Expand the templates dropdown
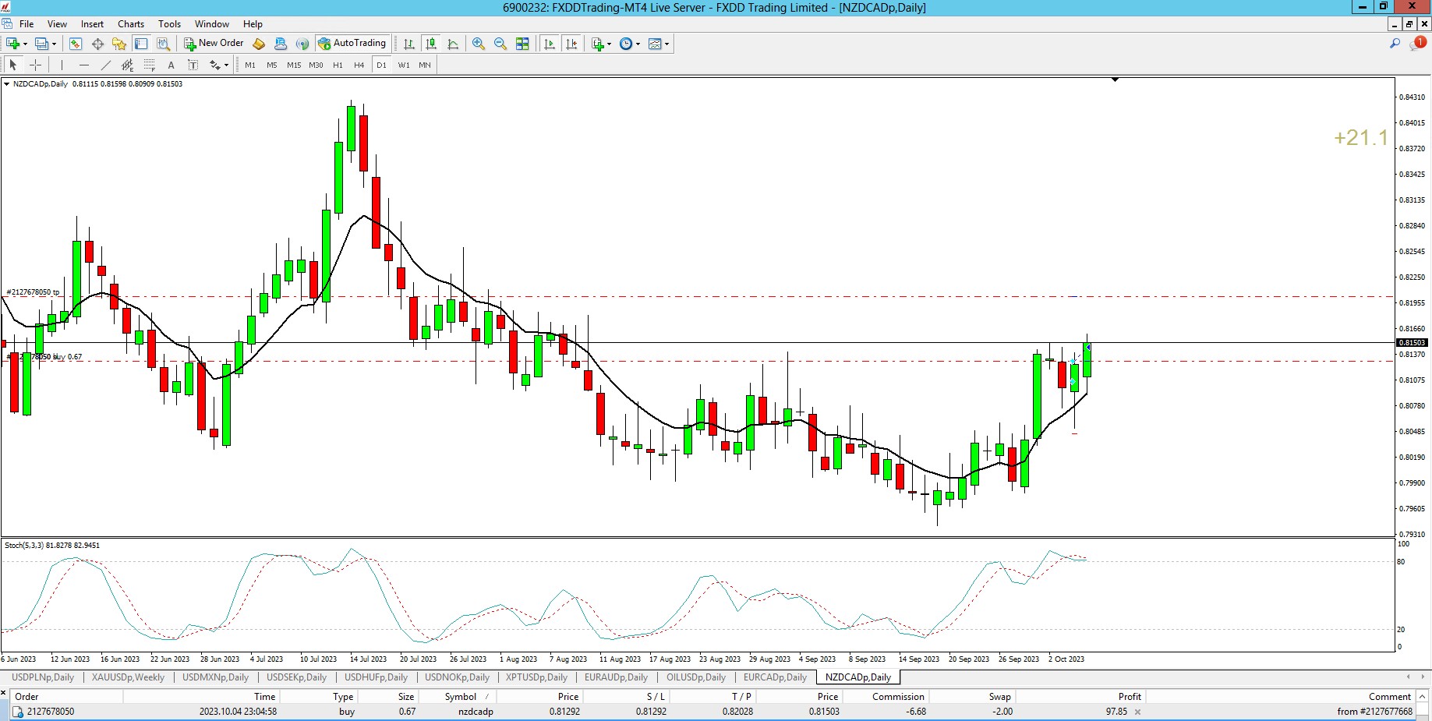 pos(666,44)
